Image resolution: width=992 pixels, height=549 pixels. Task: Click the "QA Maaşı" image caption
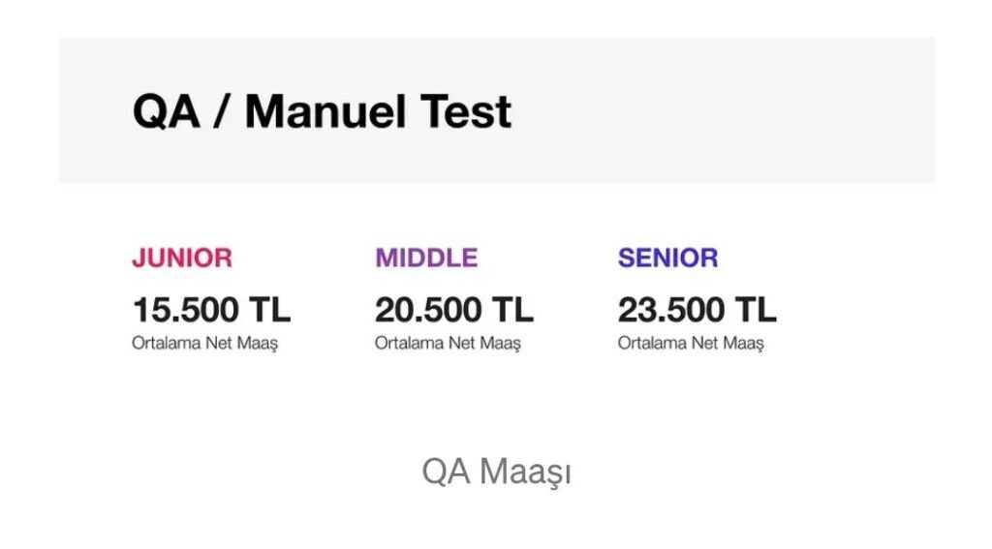coord(496,473)
